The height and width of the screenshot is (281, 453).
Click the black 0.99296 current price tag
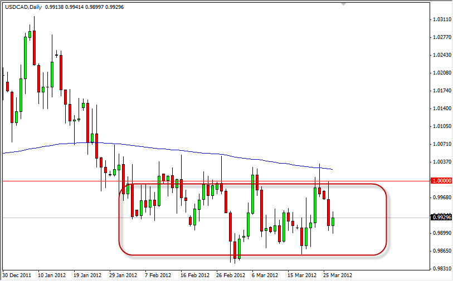click(441, 217)
